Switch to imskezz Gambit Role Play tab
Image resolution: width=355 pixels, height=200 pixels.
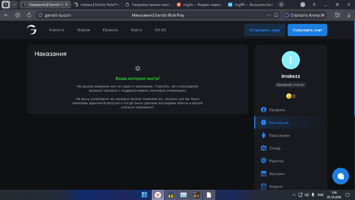[97, 4]
